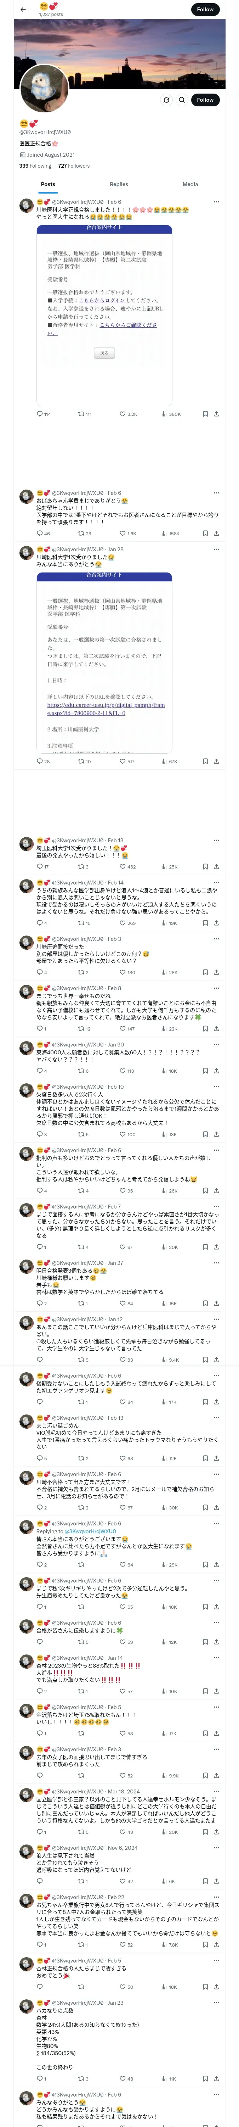Click the repost icon showing 29 reposts

click(x=81, y=534)
